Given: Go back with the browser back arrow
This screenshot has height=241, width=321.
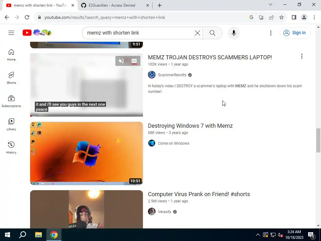Looking at the screenshot, I should tap(7, 17).
